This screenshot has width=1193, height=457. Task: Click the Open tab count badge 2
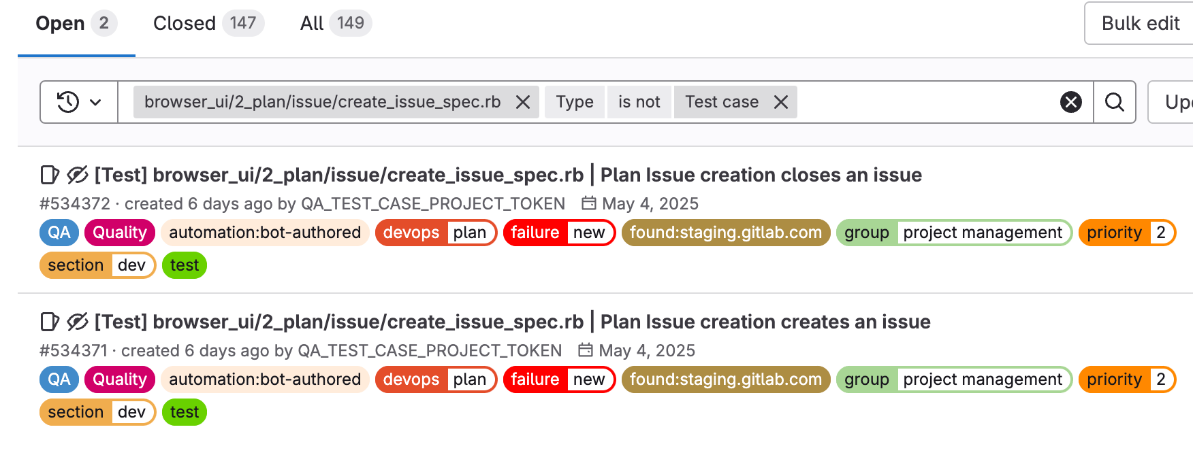click(104, 23)
